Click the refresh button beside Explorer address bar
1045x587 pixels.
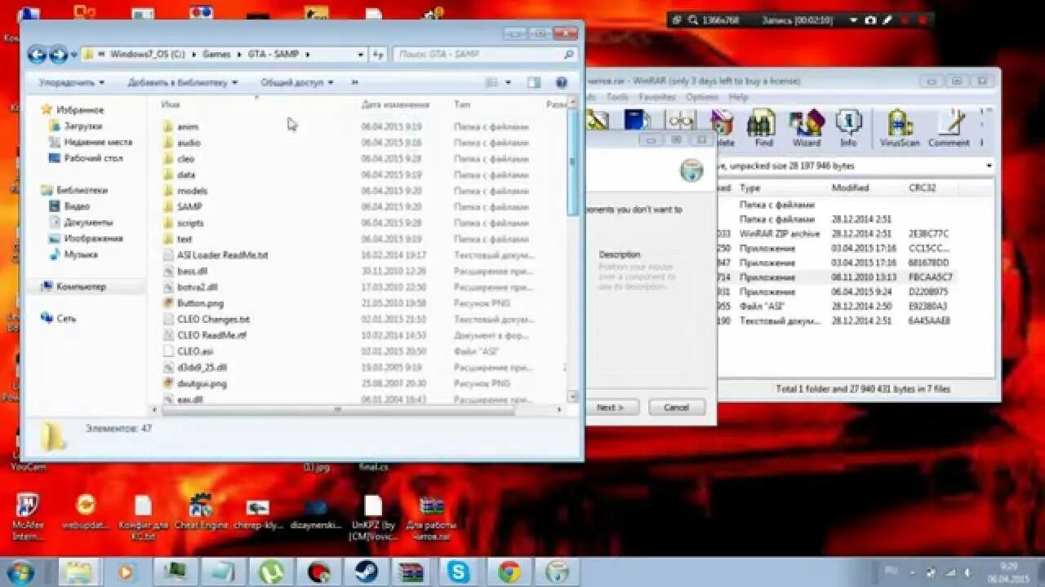pyautogui.click(x=378, y=55)
